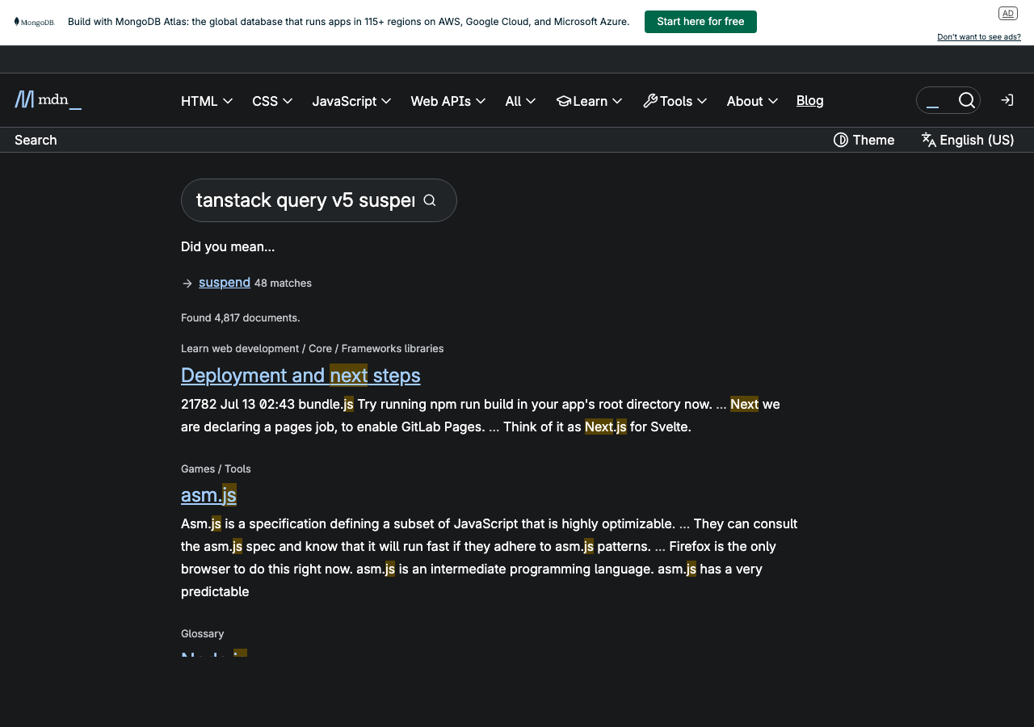Expand the HTML navigation dropdown
This screenshot has height=727, width=1034.
[x=206, y=101]
